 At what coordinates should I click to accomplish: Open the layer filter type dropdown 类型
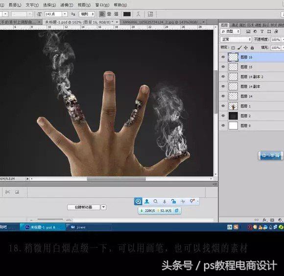230,31
